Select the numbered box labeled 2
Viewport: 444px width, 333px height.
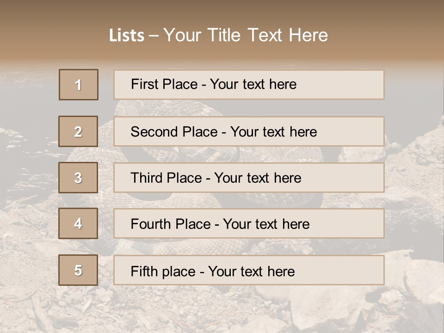[78, 131]
